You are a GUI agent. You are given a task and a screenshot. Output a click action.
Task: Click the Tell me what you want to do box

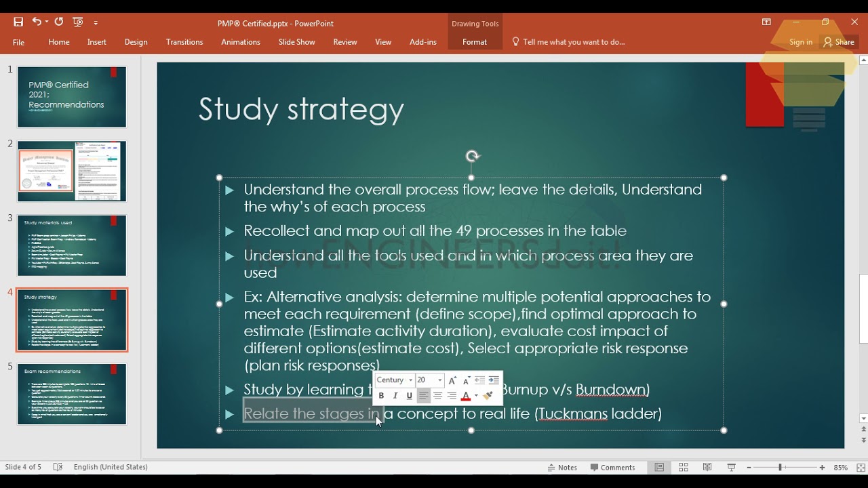pos(568,42)
